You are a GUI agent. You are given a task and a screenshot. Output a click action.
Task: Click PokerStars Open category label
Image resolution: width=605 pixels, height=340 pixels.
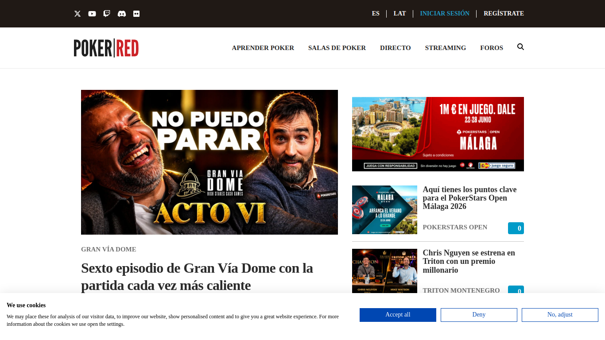click(455, 227)
